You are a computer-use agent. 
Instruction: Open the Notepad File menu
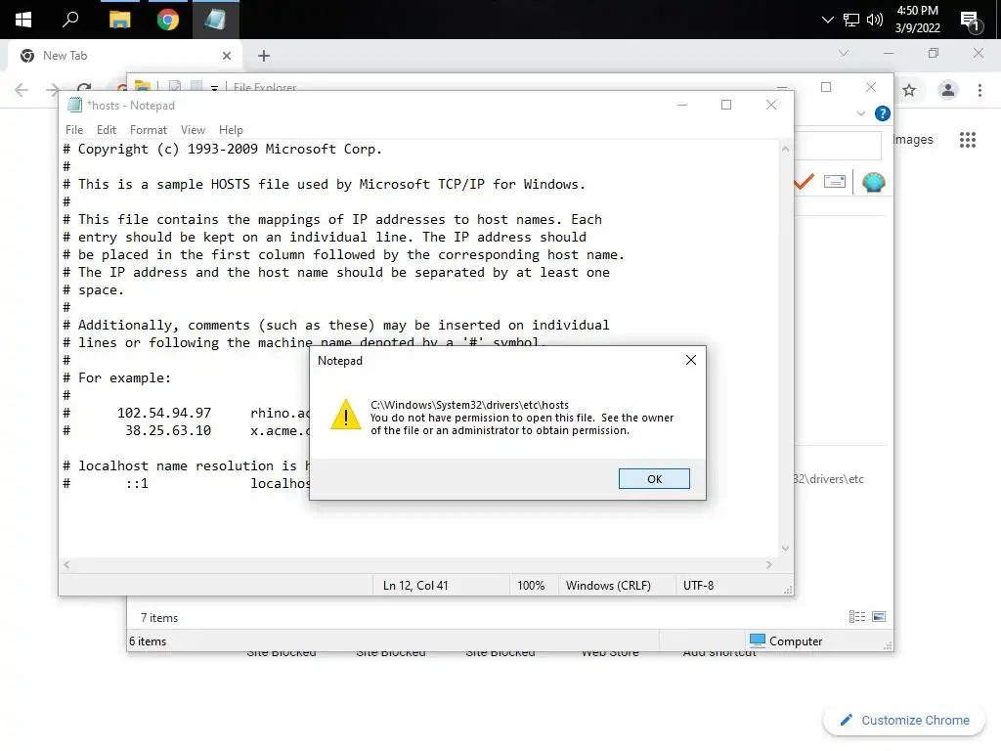pyautogui.click(x=74, y=130)
